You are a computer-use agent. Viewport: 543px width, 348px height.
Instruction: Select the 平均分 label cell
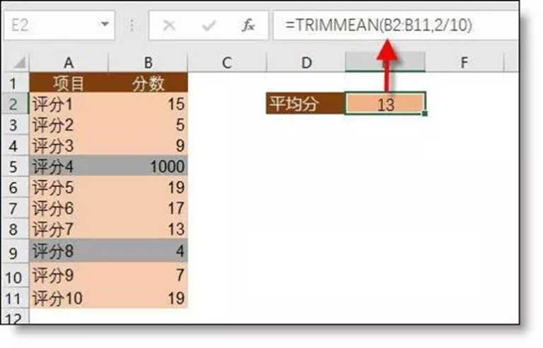(305, 104)
